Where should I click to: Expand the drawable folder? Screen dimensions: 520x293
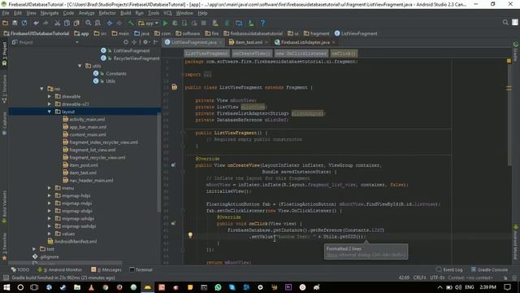49,96
